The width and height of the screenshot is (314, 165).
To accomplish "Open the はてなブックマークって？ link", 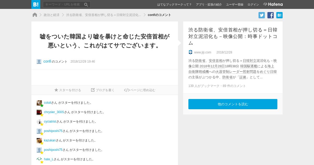I will (x=174, y=4).
